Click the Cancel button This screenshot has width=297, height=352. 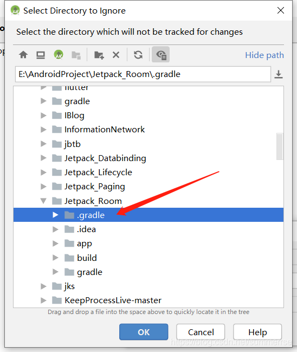click(x=201, y=332)
